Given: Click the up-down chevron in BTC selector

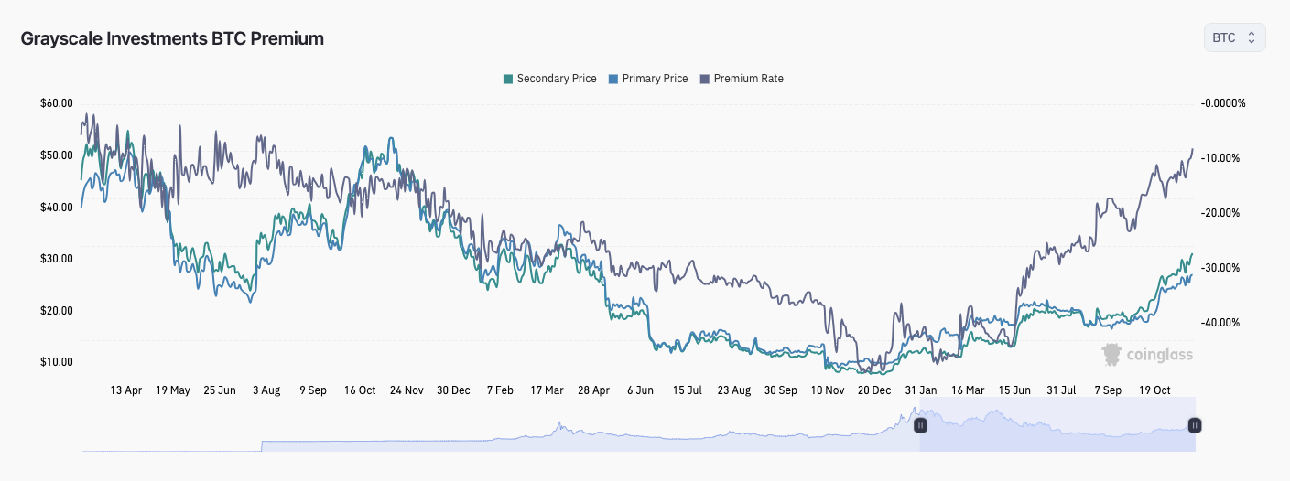Looking at the screenshot, I should pyautogui.click(x=1251, y=37).
